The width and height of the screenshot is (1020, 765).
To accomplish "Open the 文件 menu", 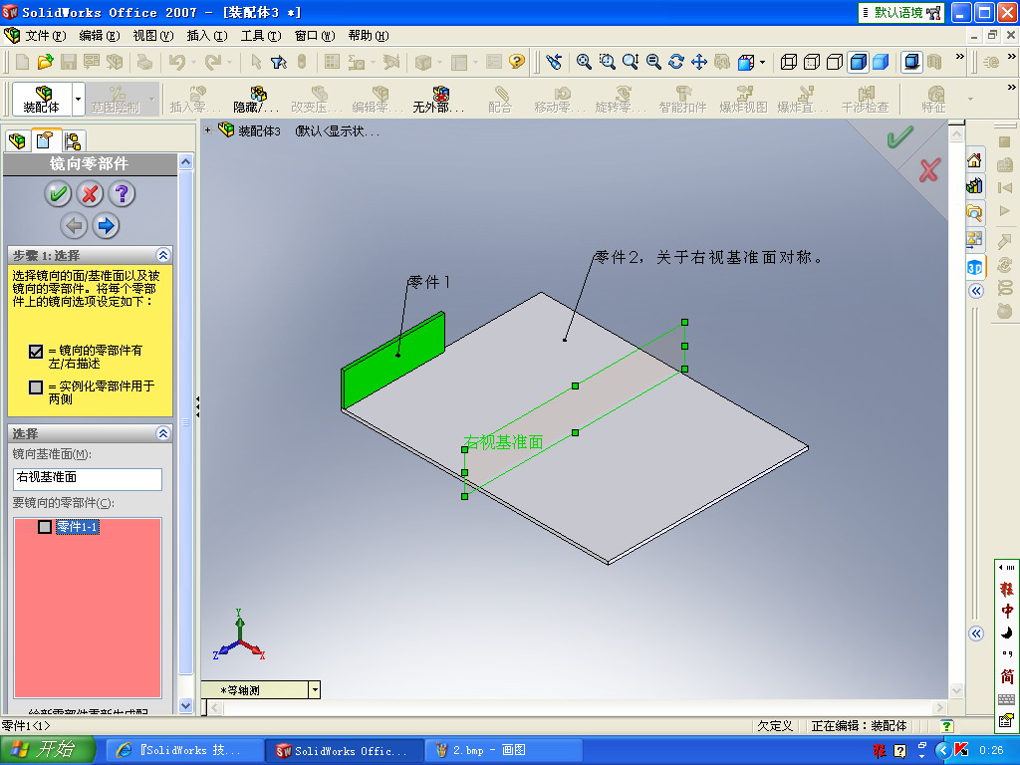I will coord(45,36).
